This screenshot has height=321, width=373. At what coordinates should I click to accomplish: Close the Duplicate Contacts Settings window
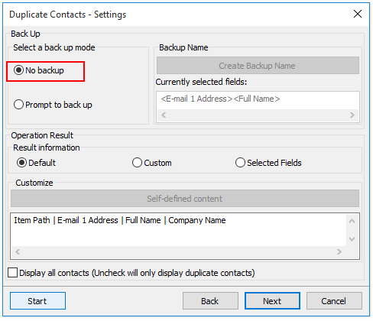click(x=358, y=14)
